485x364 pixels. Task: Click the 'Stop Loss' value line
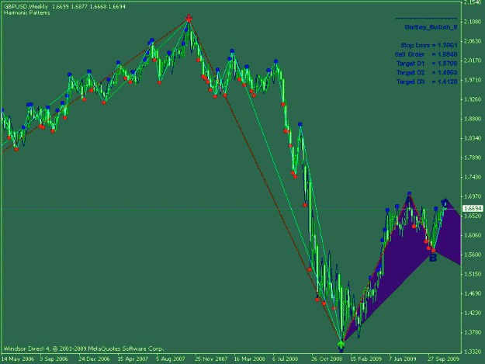tap(428, 45)
